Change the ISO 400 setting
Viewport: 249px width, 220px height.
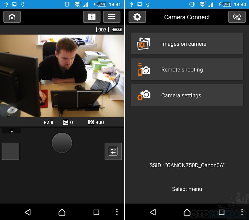[96, 122]
